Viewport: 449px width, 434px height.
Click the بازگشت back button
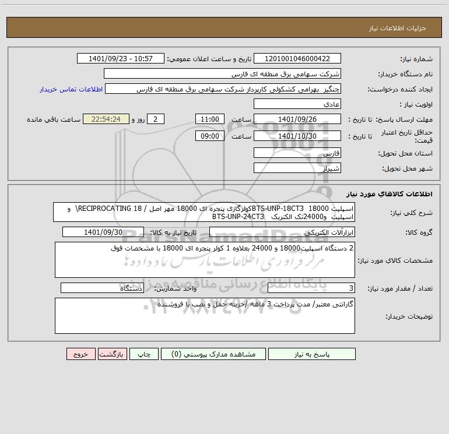click(112, 354)
